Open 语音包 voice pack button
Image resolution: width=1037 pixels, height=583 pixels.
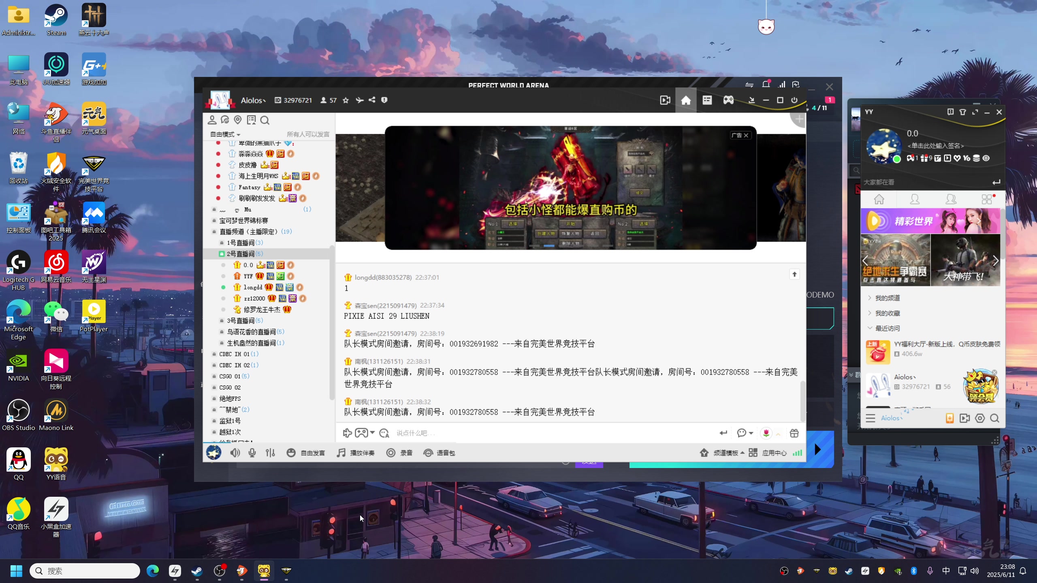439,453
